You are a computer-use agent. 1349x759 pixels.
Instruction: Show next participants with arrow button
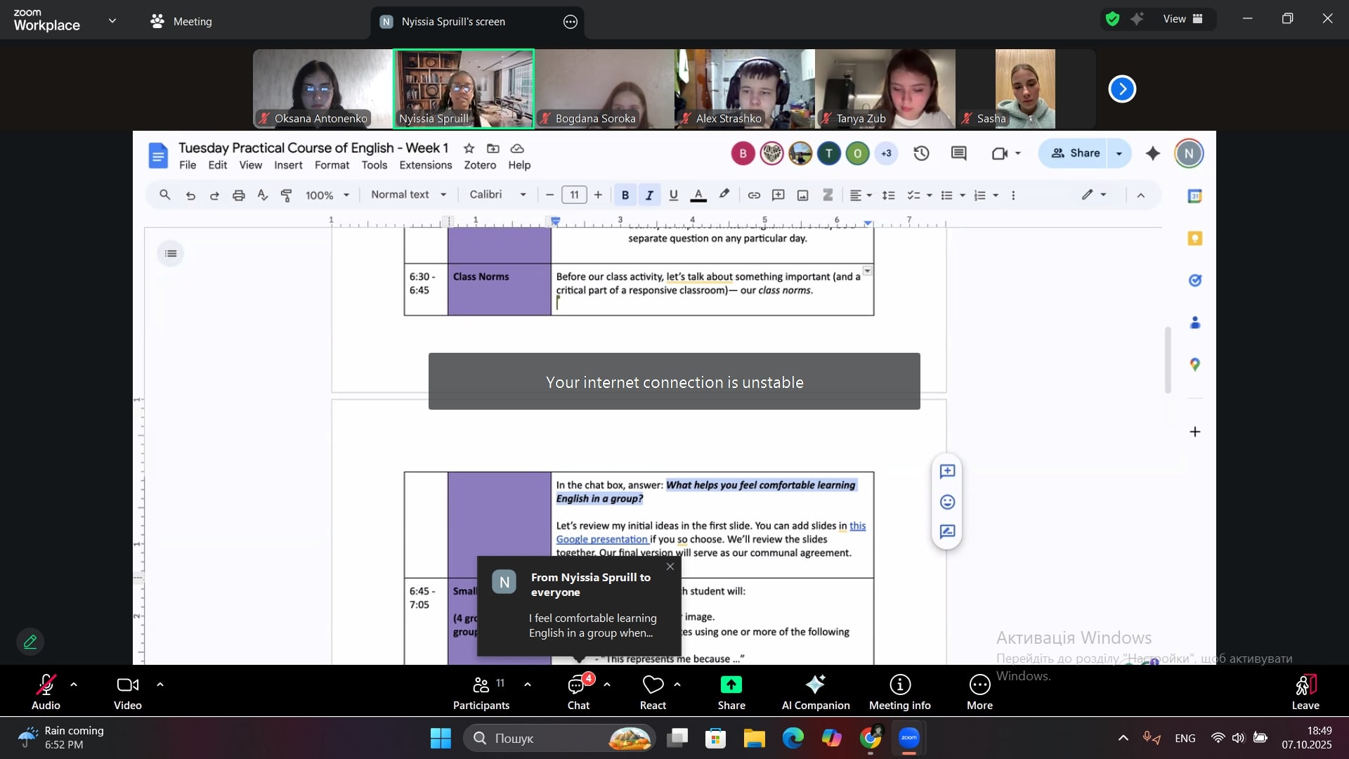tap(1122, 89)
